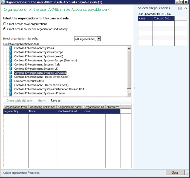Minimize the Organizations window
This screenshot has width=190, height=178.
pos(177,2)
